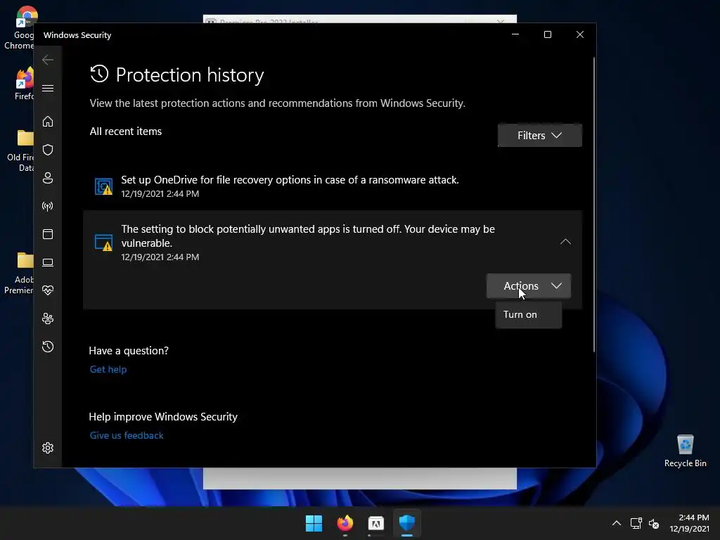
Task: Select the Old Firefox Data folder
Action: pos(20,150)
